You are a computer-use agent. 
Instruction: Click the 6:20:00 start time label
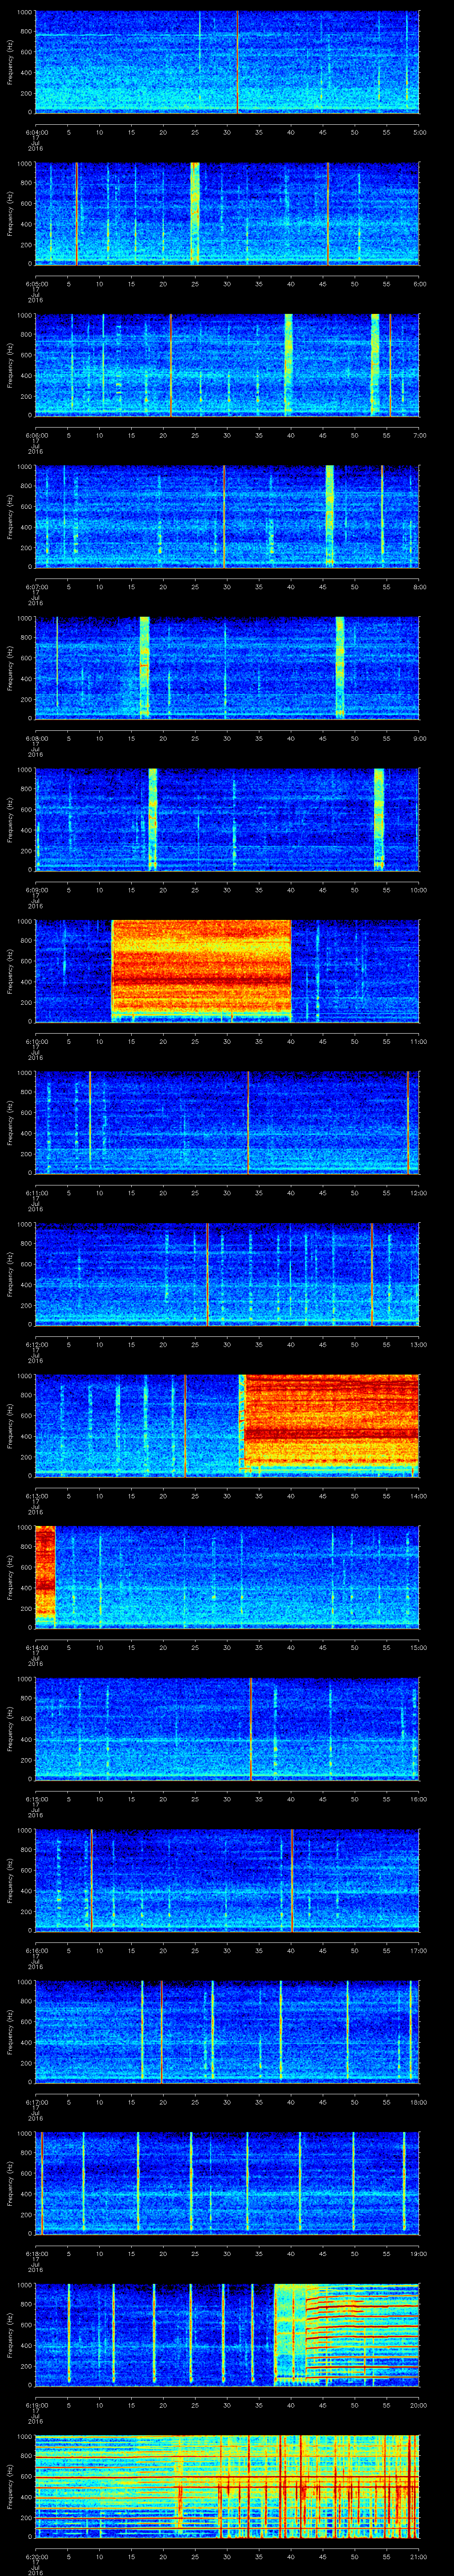coord(36,2557)
